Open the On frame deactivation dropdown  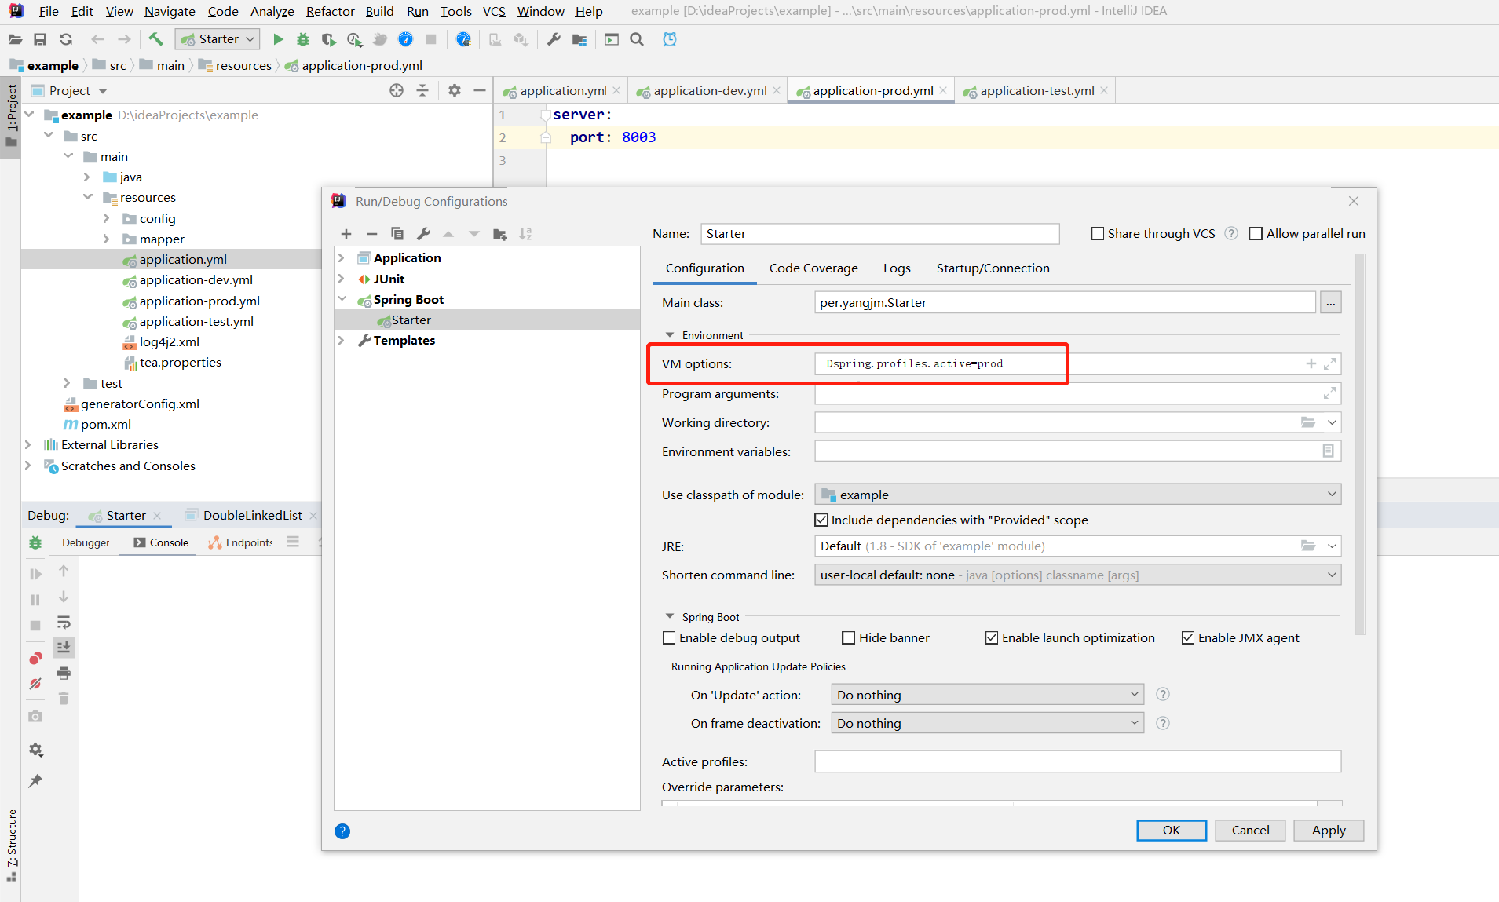(x=987, y=722)
